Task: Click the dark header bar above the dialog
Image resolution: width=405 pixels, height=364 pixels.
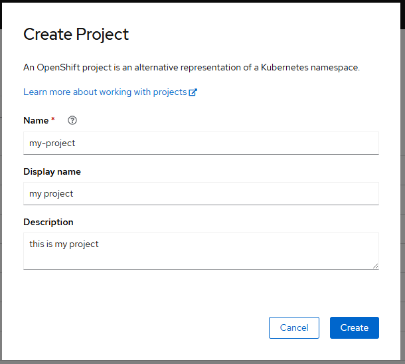Action: coord(202,1)
